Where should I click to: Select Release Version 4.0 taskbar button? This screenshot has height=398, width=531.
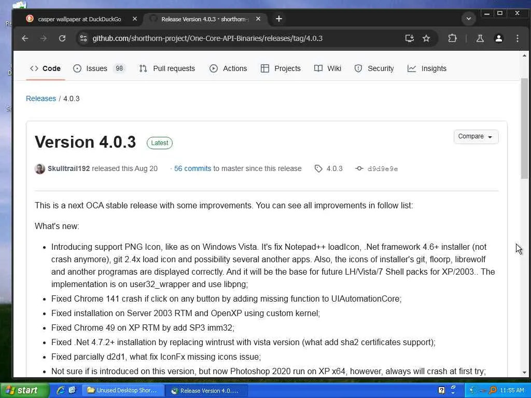206,391
